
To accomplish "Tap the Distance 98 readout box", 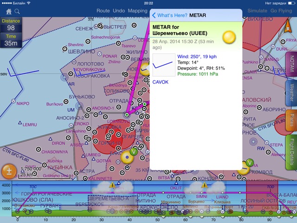I will click(x=11, y=25).
